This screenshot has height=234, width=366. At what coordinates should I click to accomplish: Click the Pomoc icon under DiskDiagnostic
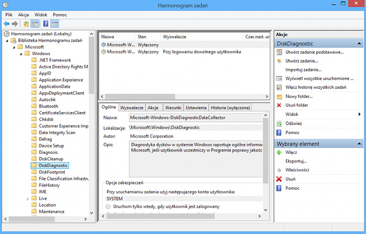pos(279,133)
